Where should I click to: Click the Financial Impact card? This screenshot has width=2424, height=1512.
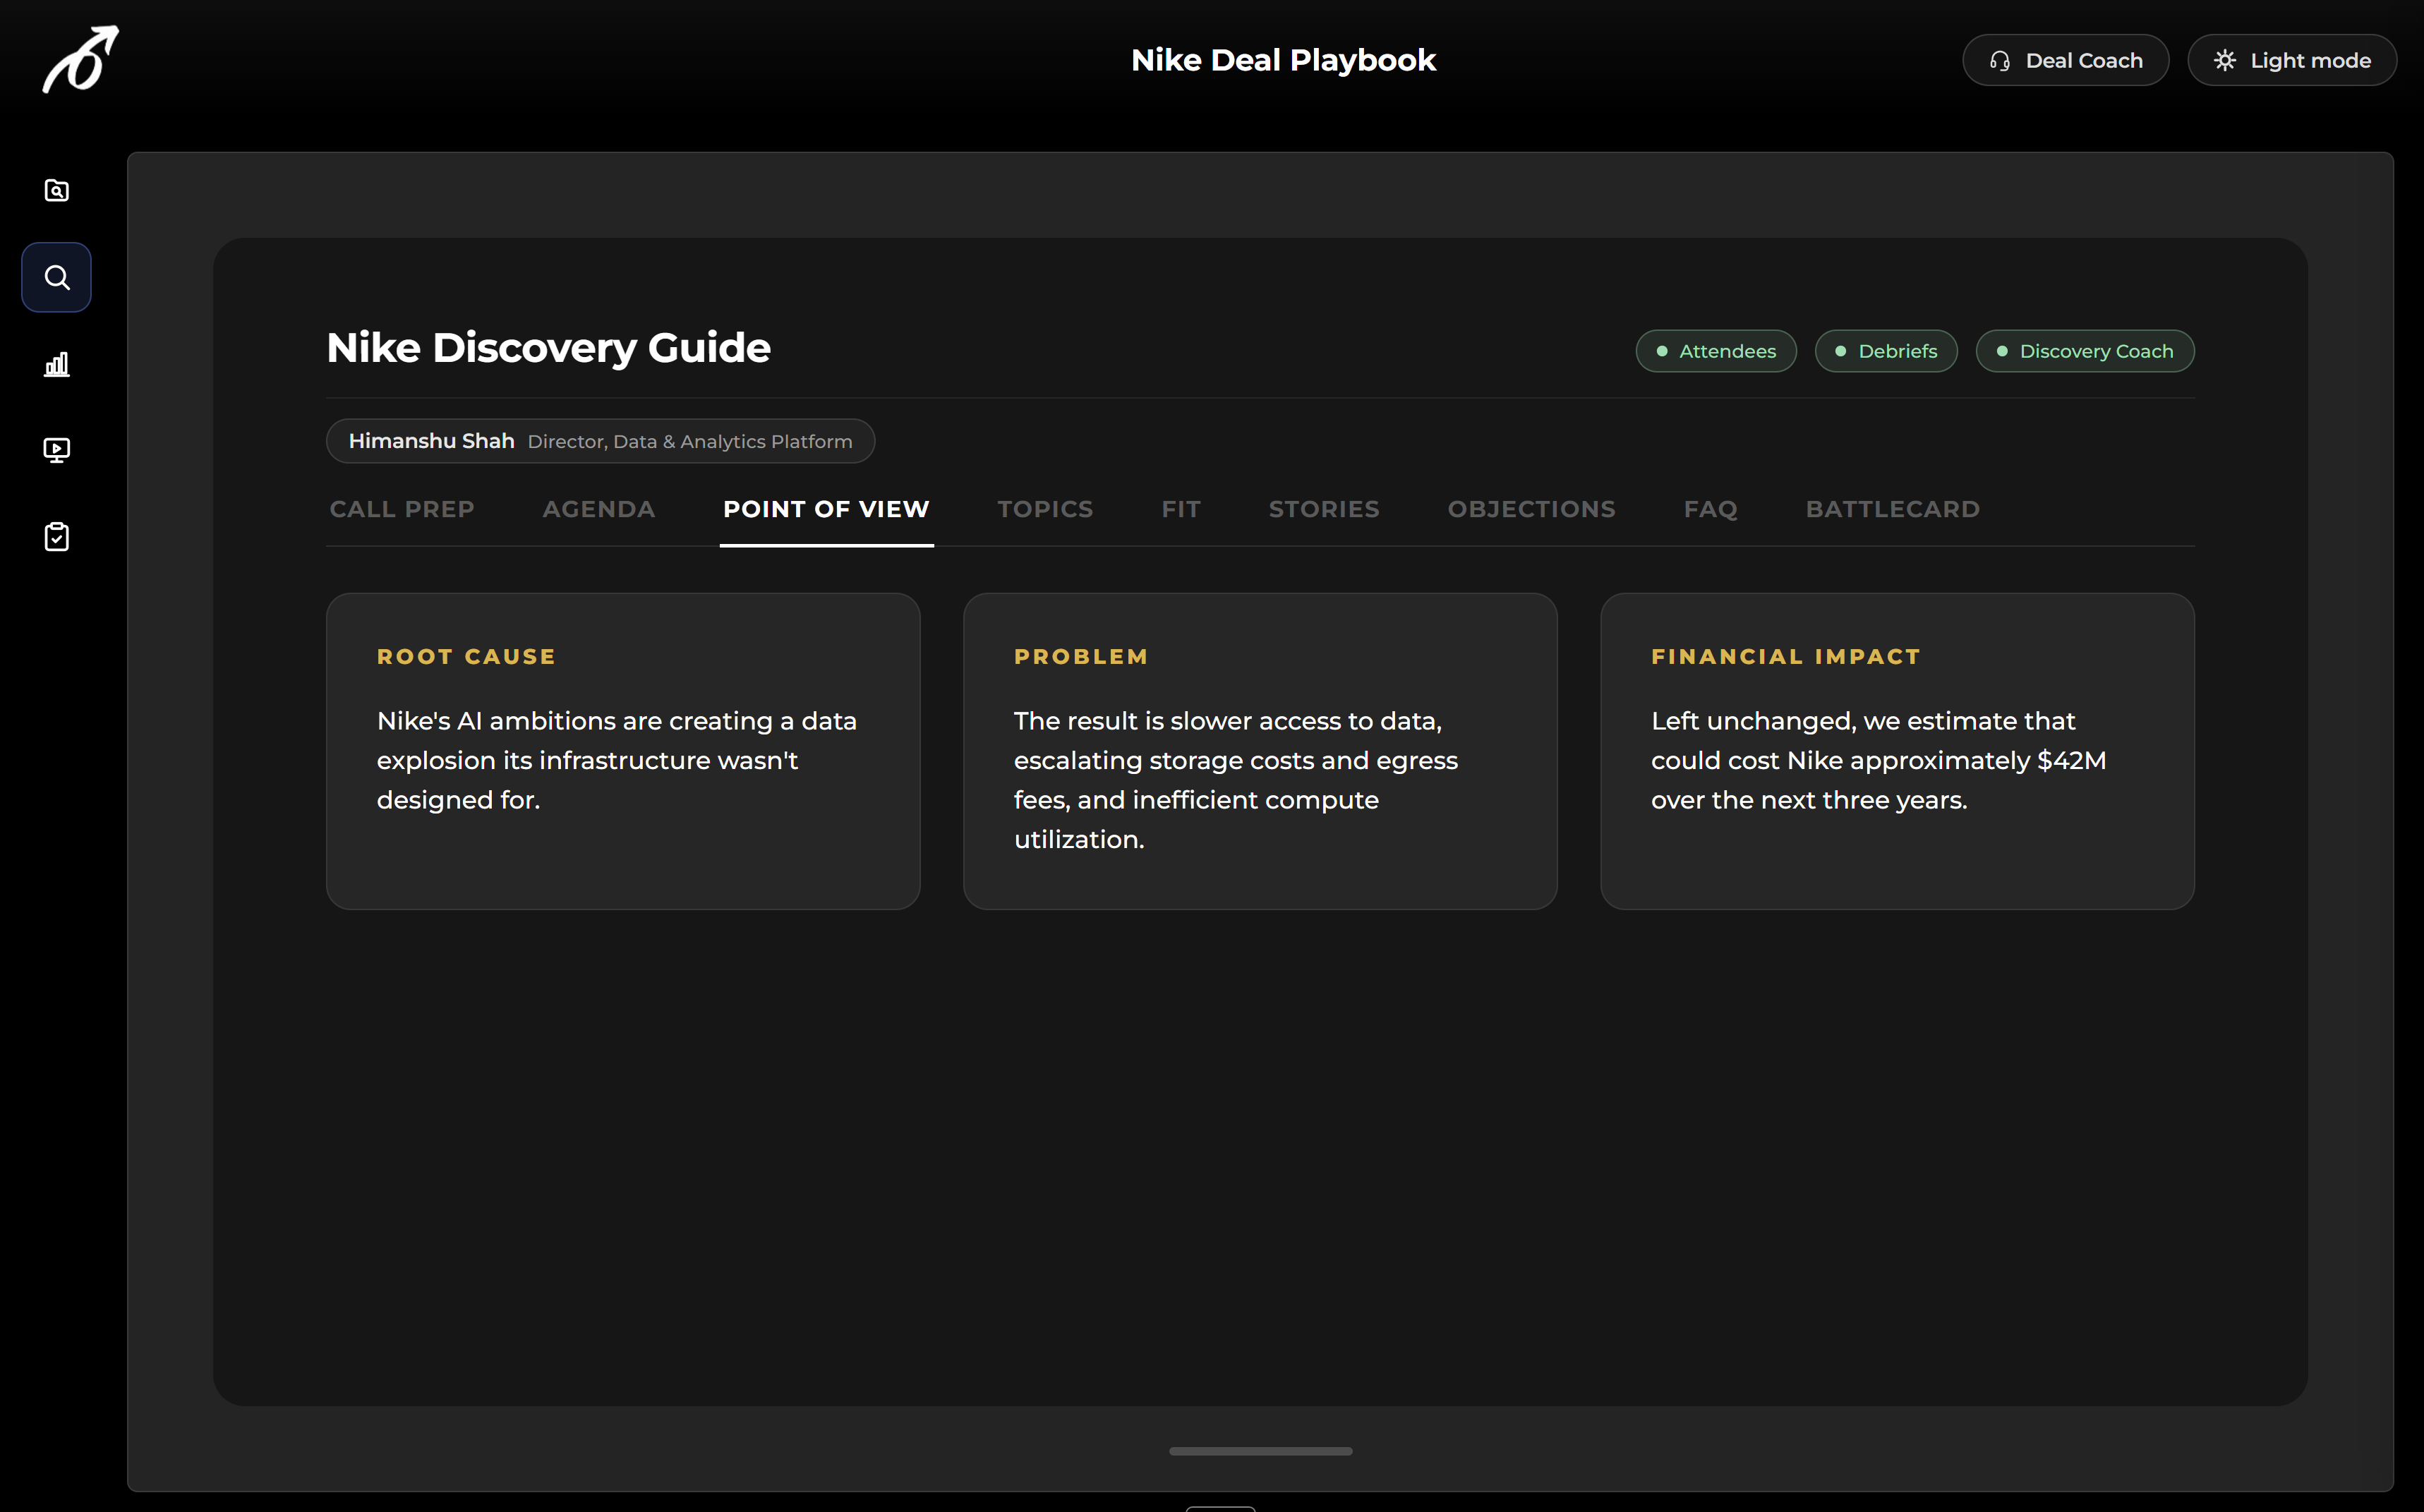point(1897,751)
